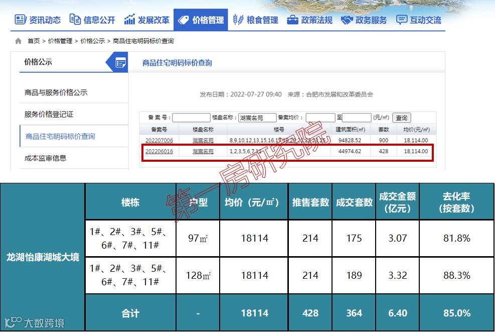Open the 资讯动态 news menu
Screen dimensions: 495x332
tap(38, 20)
